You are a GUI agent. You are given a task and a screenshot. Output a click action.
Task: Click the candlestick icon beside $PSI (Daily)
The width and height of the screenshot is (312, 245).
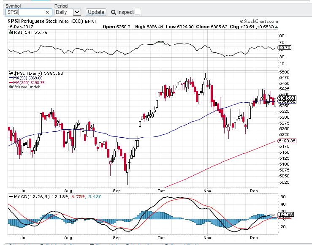[x=11, y=73]
